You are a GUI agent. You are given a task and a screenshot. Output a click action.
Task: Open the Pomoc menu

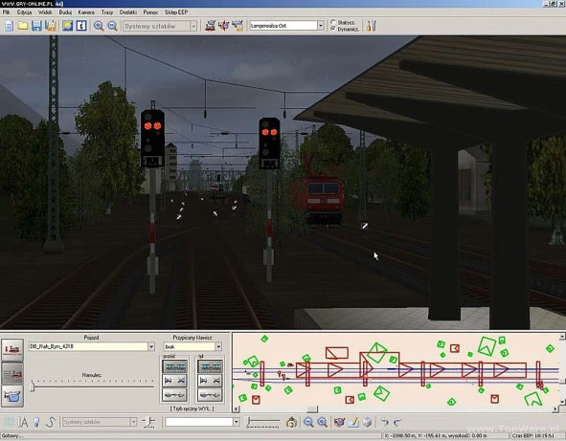pos(150,12)
